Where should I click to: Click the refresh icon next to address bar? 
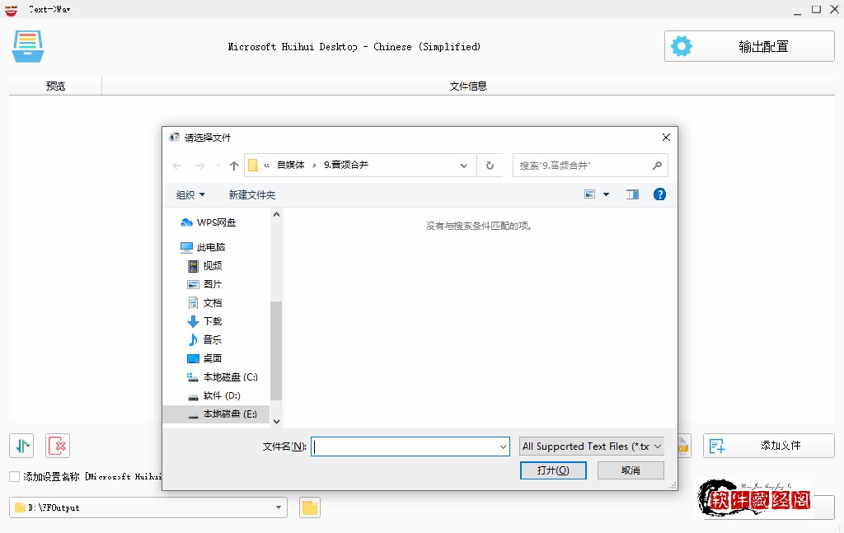pyautogui.click(x=490, y=165)
